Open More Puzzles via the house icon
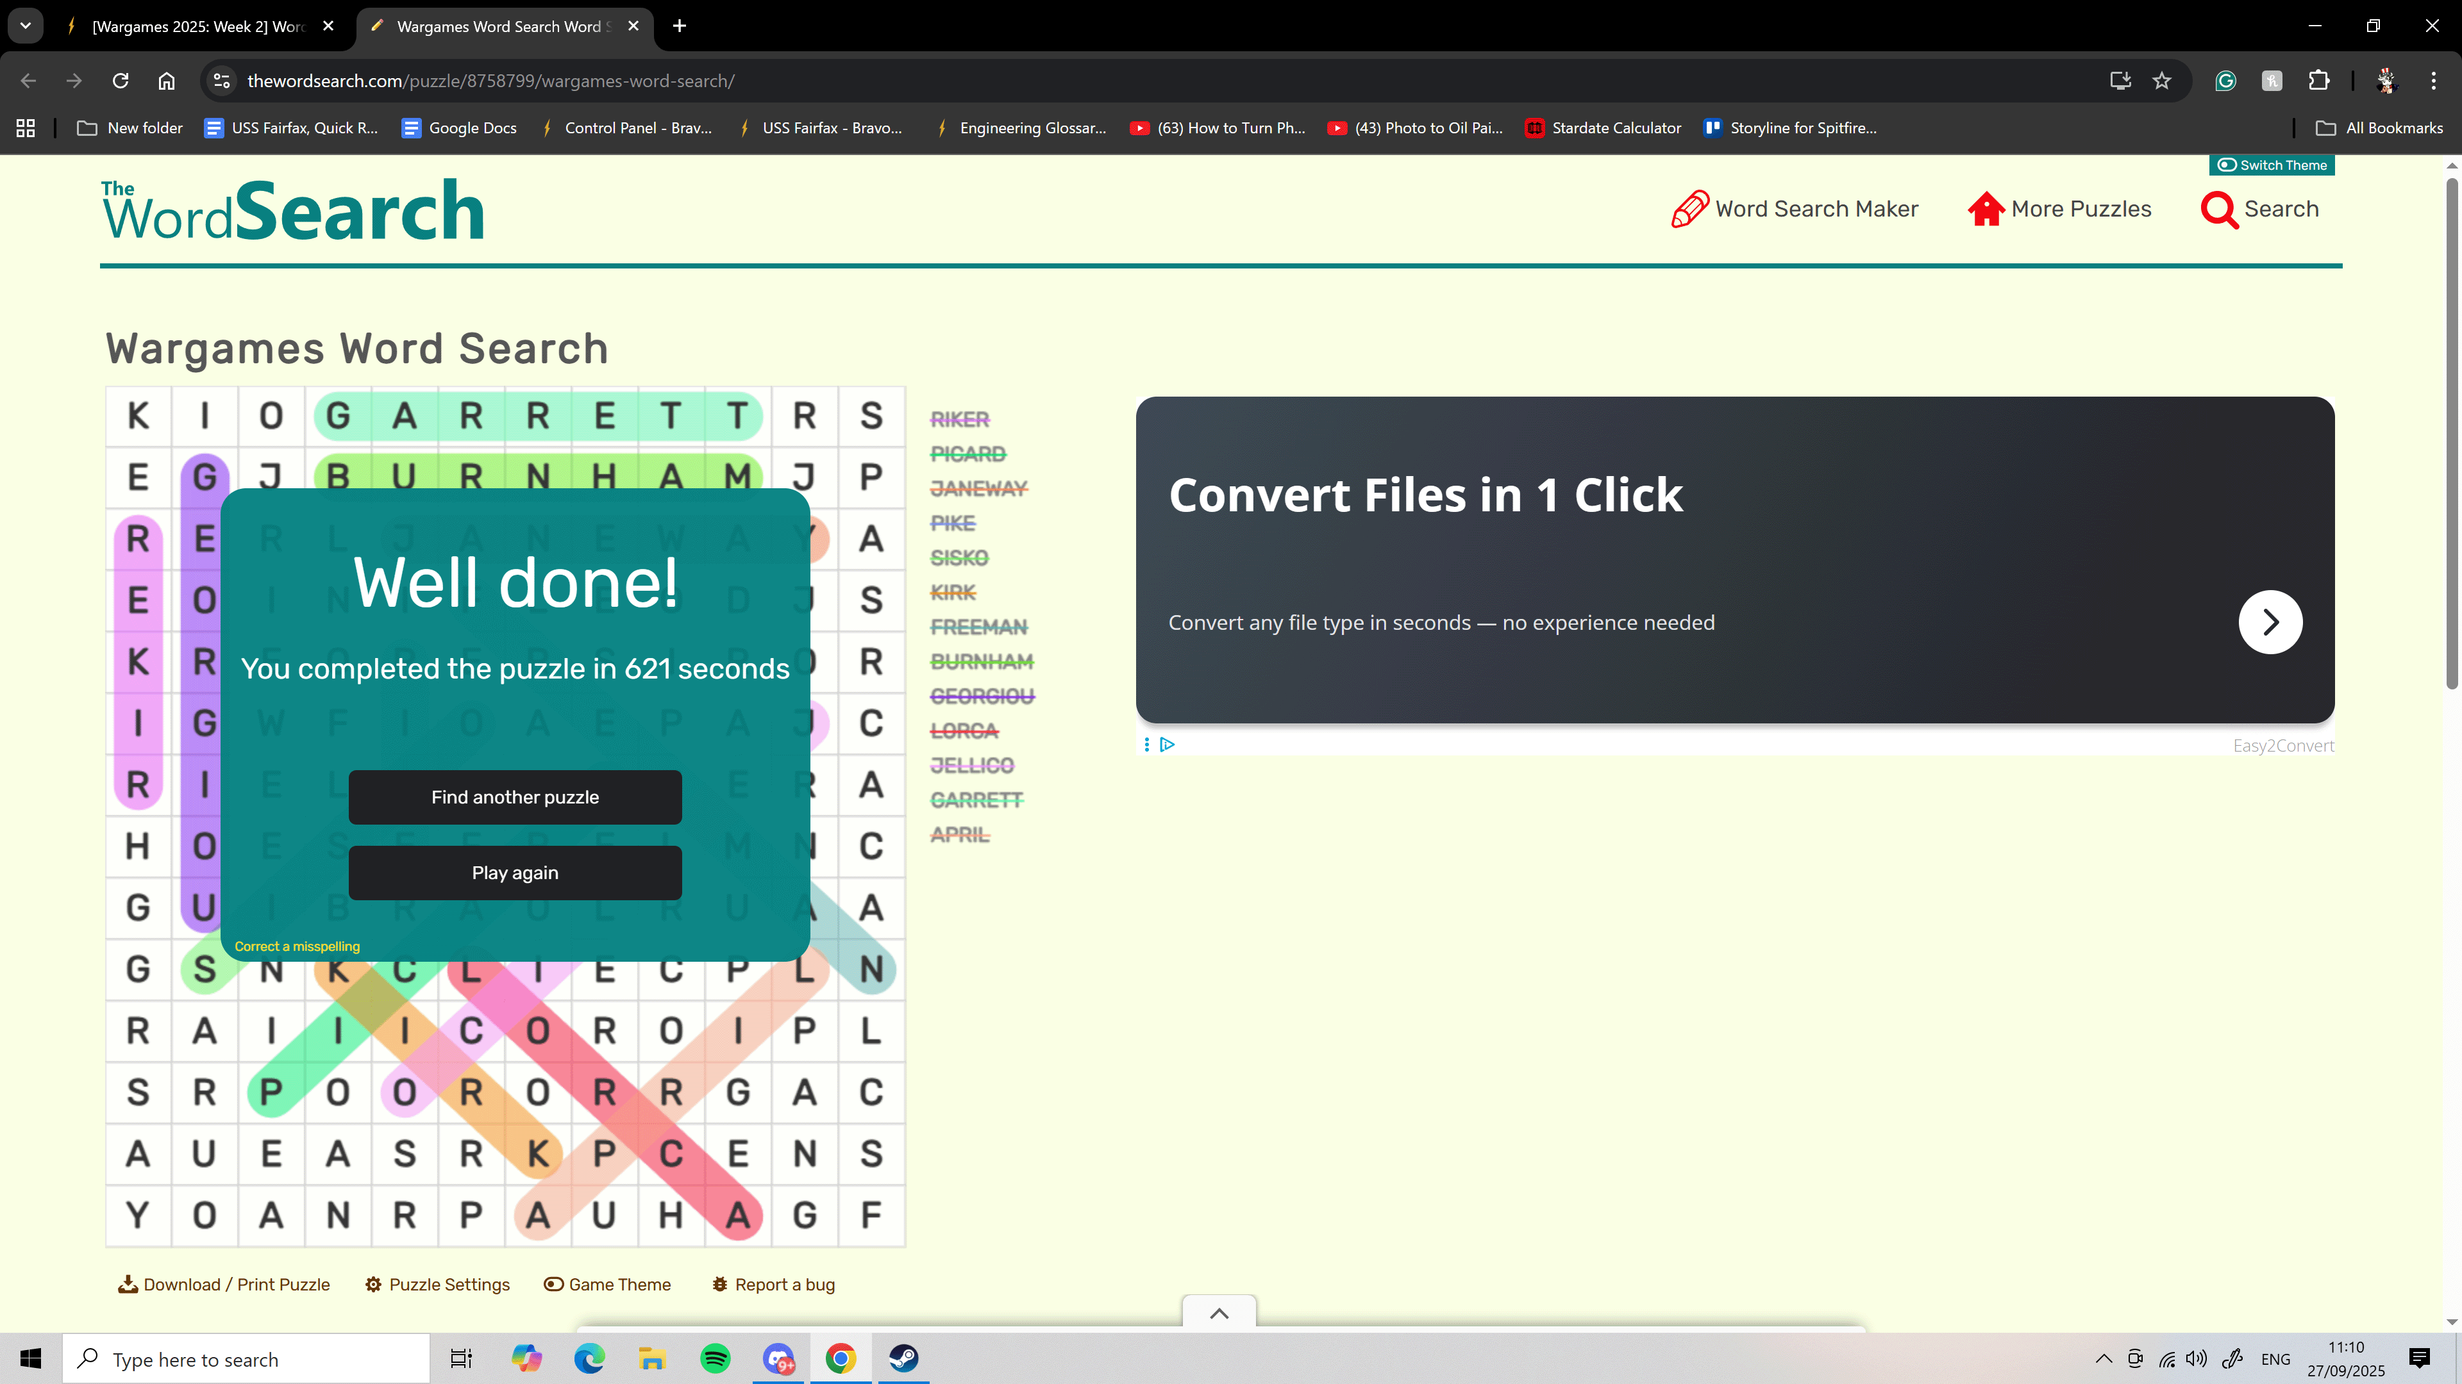This screenshot has width=2462, height=1384. click(x=1985, y=209)
